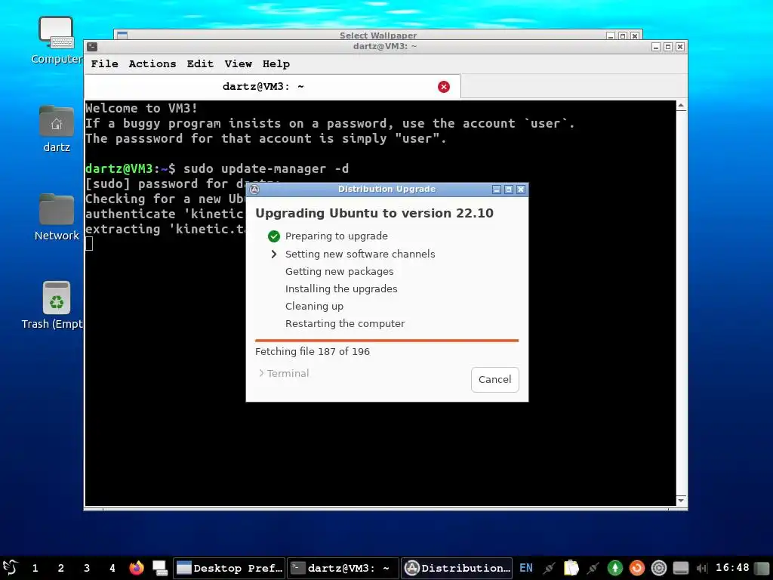The height and width of the screenshot is (580, 773).
Task: Click the Select Wallpaper window title bar
Action: pyautogui.click(x=377, y=35)
